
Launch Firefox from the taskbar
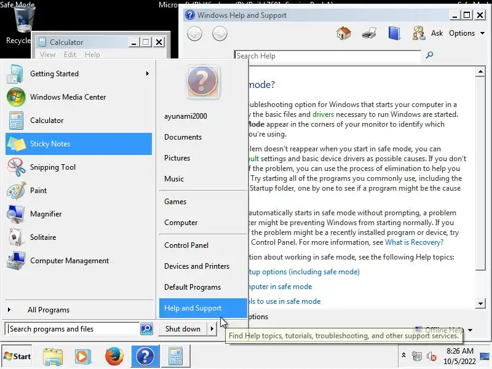(114, 356)
